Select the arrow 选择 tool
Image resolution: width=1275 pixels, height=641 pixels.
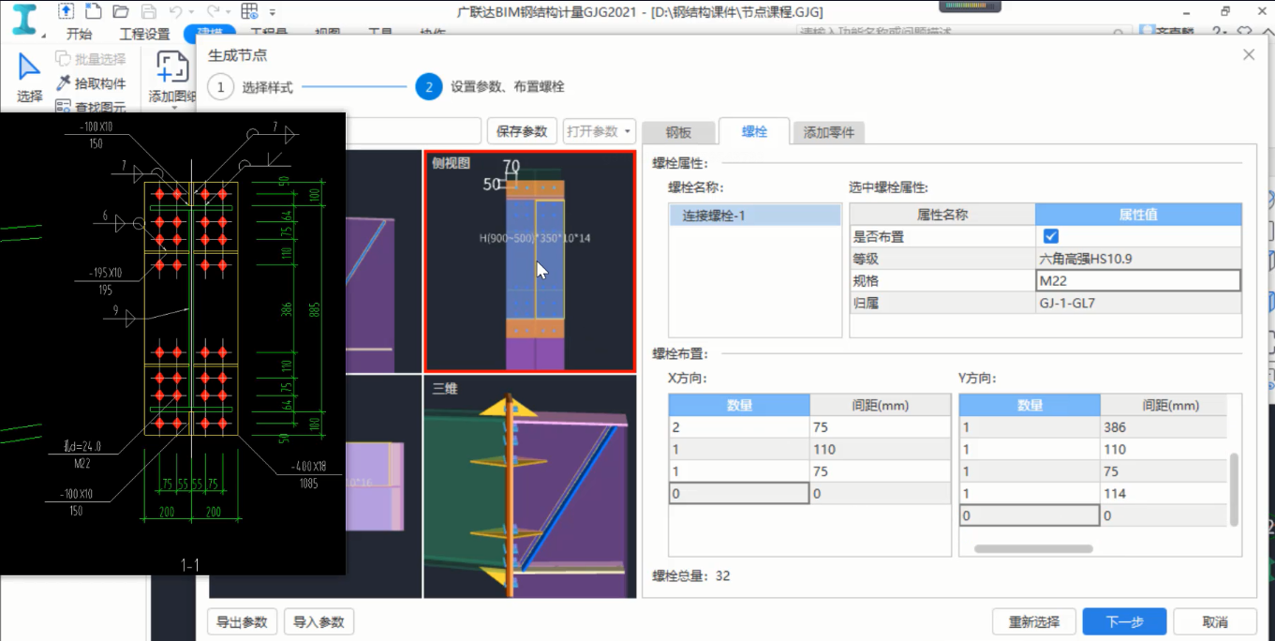click(x=29, y=78)
